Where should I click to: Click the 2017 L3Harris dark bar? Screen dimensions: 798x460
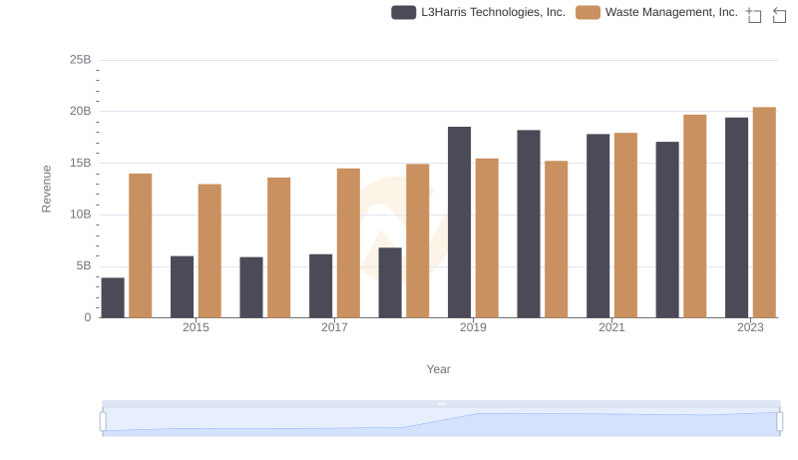(320, 286)
